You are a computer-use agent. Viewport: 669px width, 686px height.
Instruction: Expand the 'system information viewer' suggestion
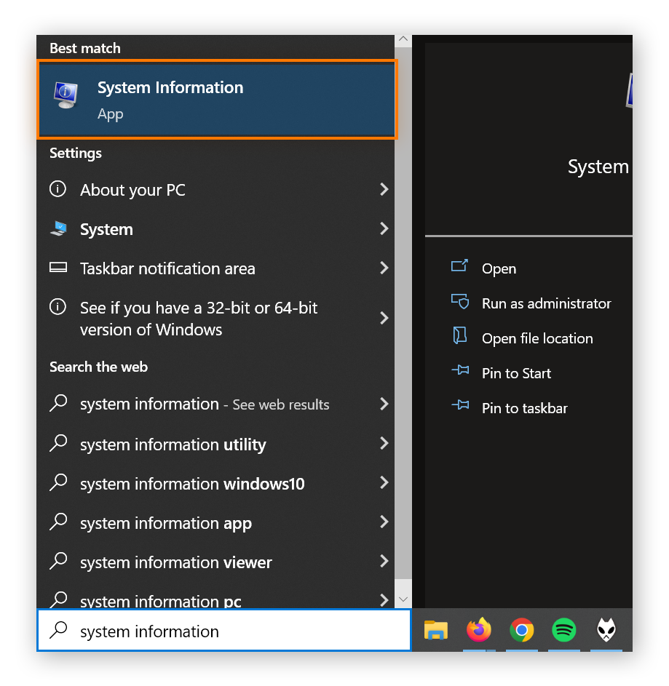coord(175,562)
